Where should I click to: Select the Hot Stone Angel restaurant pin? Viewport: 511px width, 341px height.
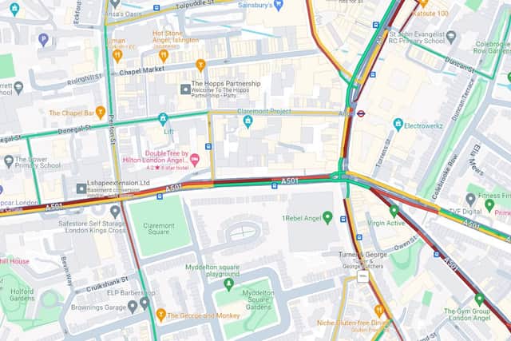[164, 56]
